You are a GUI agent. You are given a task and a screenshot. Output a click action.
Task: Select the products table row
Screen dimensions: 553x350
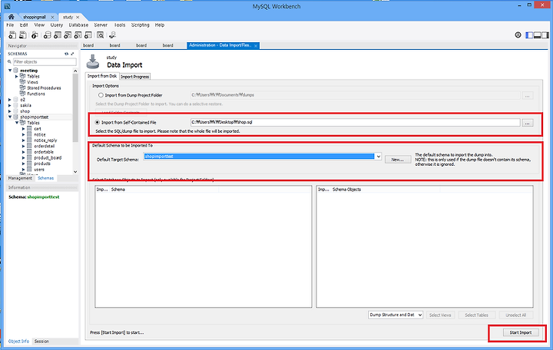(x=42, y=163)
